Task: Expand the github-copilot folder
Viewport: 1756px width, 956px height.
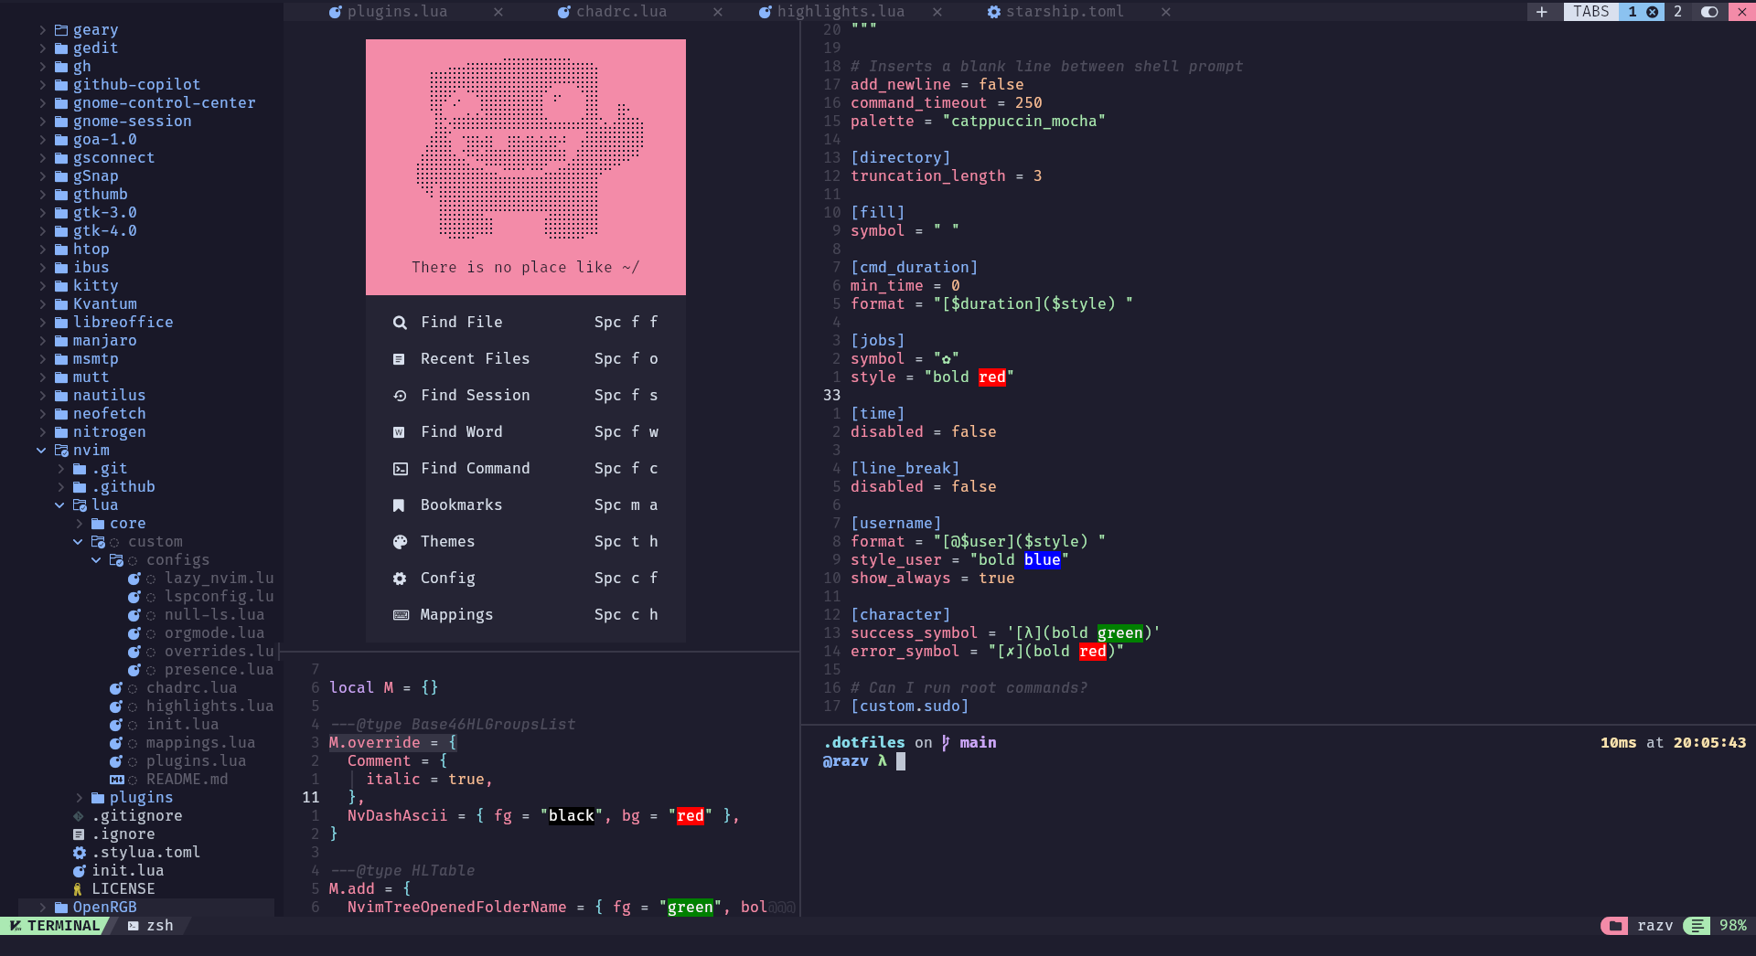Action: click(x=42, y=85)
